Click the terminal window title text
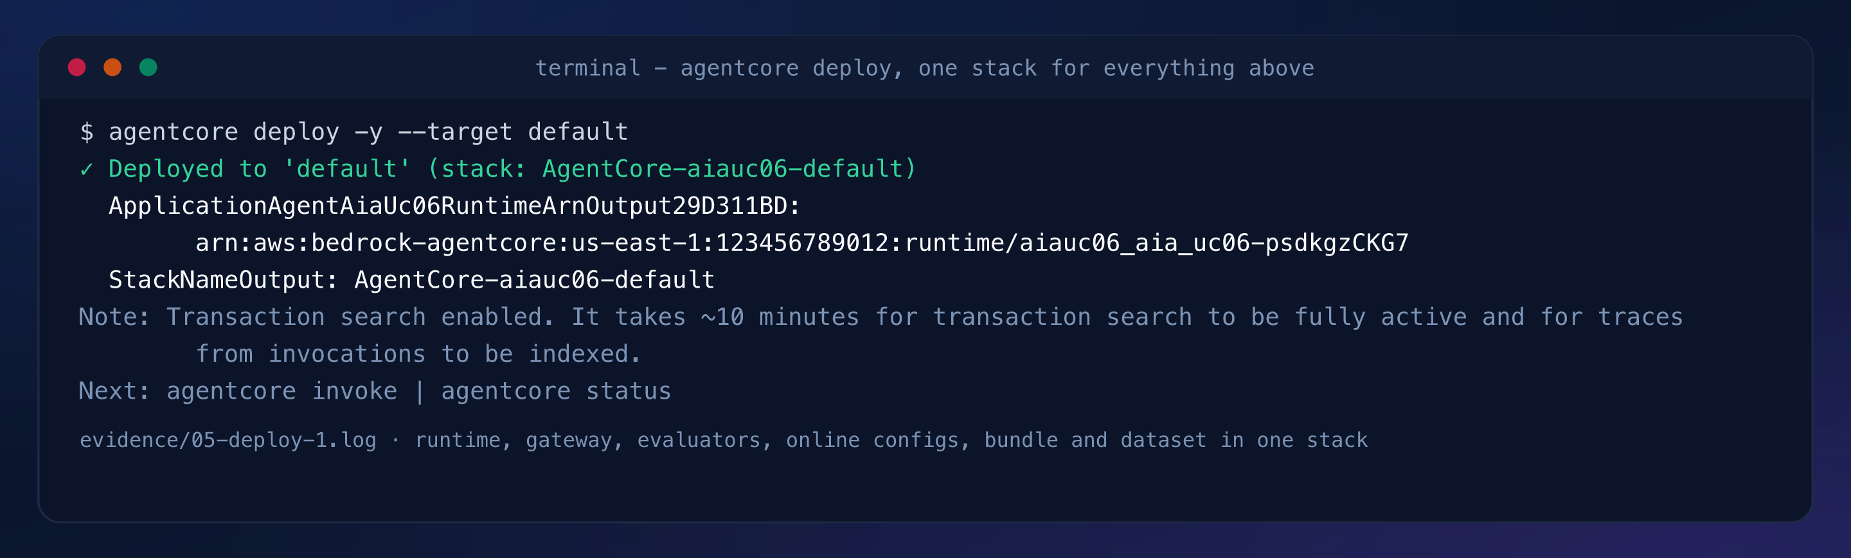1851x558 pixels. (925, 68)
